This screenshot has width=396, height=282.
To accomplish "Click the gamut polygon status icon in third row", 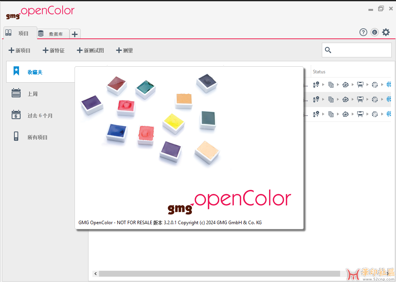I will [x=345, y=114].
